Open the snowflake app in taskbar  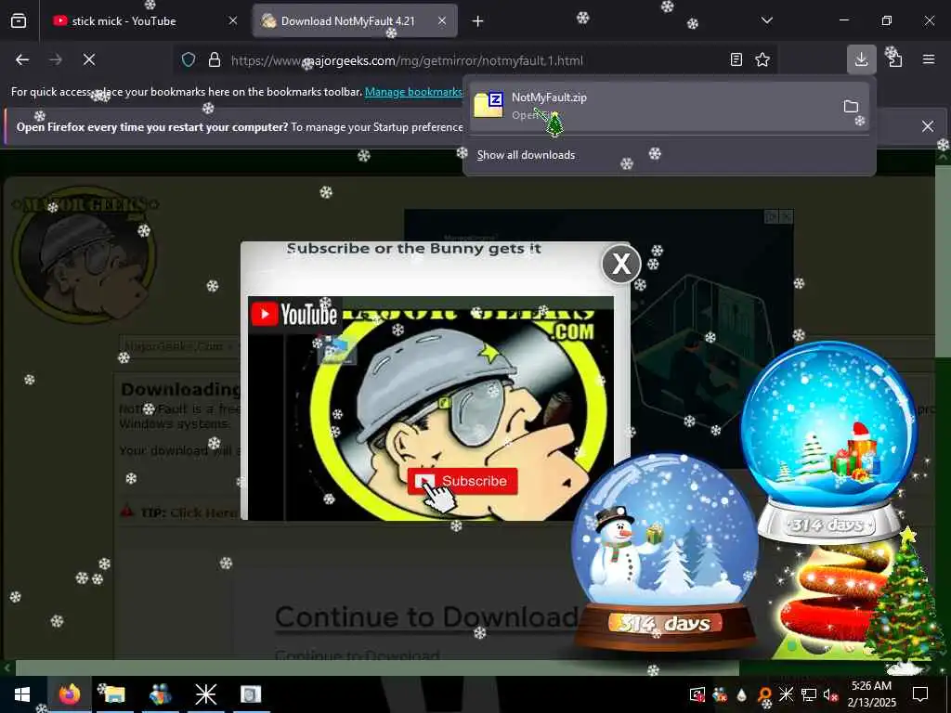205,694
